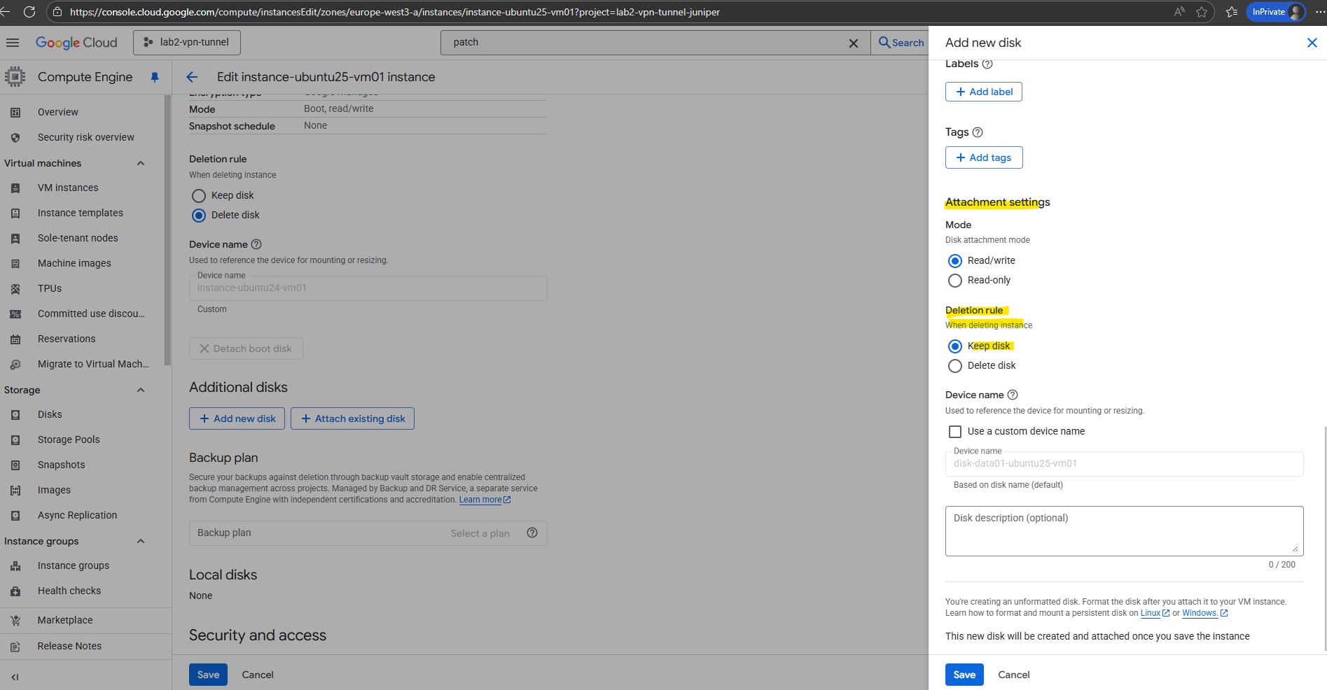
Task: Open Migrate to Virtual Machines
Action: tap(93, 364)
